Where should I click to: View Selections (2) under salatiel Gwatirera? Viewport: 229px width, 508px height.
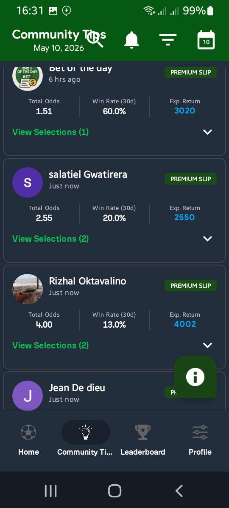tap(50, 239)
